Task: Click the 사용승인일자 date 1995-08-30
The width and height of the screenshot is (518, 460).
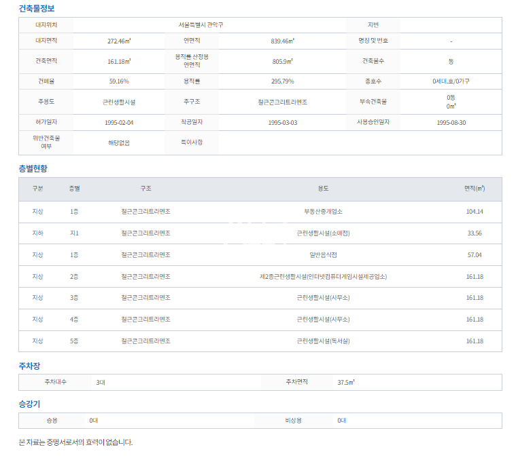Action: 451,123
